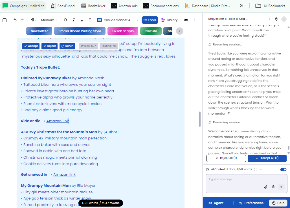Send message using the arrow icon
Viewport: 290px width, 208px height.
pyautogui.click(x=281, y=187)
